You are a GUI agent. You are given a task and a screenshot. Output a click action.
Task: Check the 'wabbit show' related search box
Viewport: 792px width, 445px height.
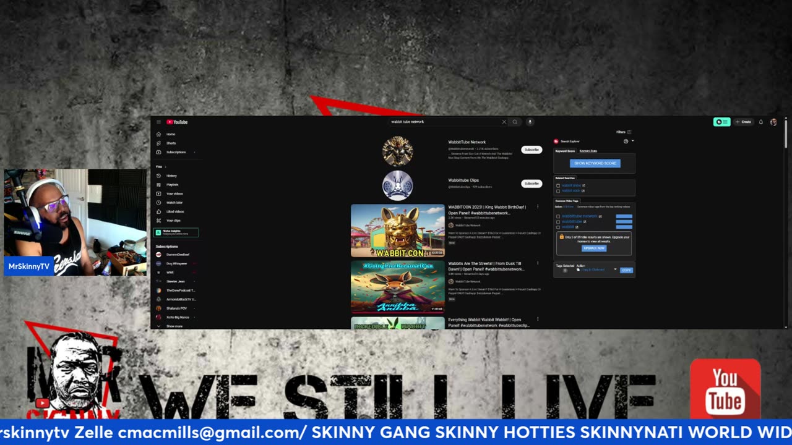click(558, 185)
